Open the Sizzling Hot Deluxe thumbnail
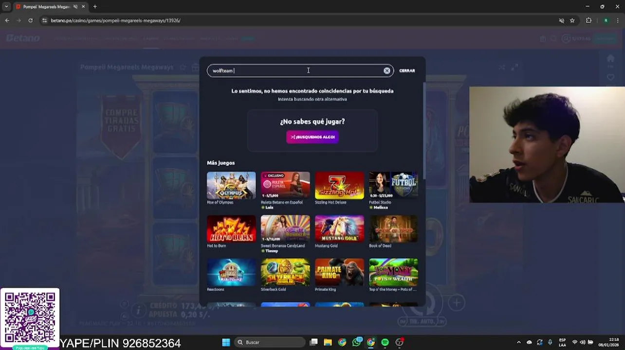The height and width of the screenshot is (350, 625). (339, 185)
